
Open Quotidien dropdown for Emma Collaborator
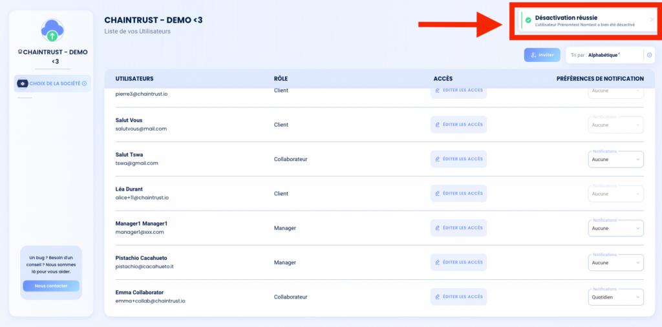click(616, 297)
